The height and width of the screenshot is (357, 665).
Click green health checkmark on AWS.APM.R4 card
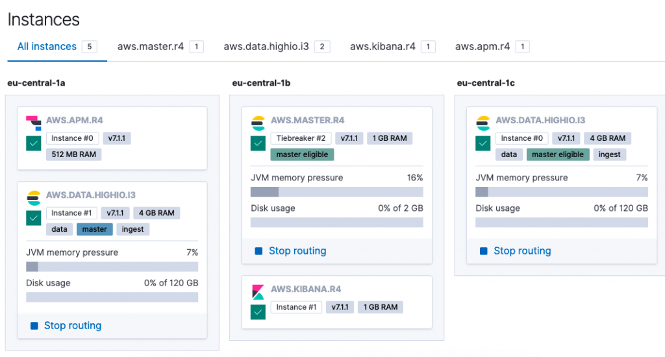tap(34, 143)
